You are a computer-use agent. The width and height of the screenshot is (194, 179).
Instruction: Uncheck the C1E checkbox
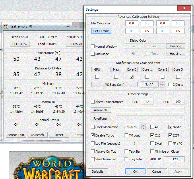[x=152, y=135]
